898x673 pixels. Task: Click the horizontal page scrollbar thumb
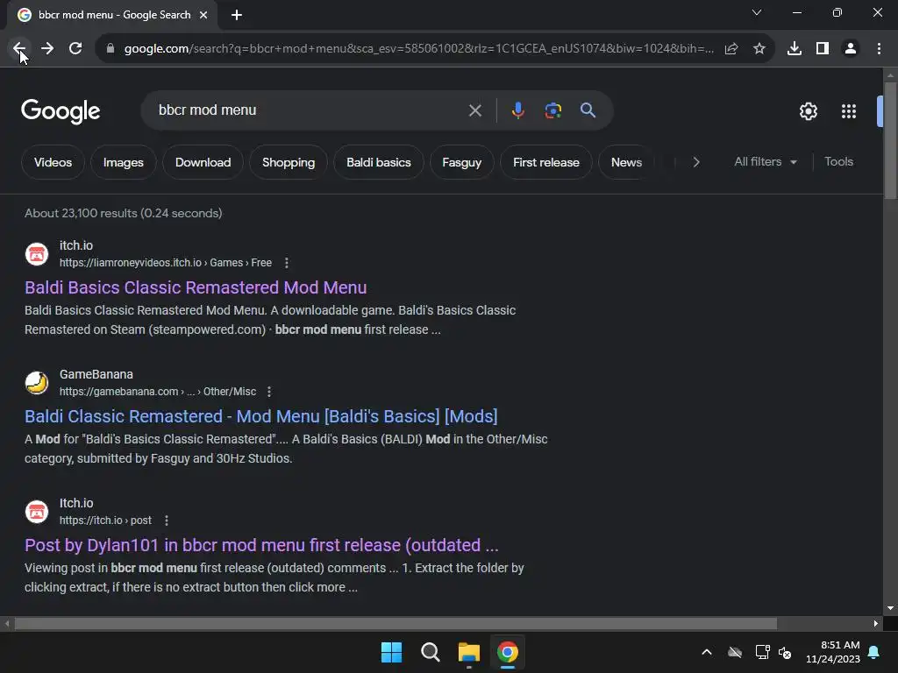click(396, 623)
